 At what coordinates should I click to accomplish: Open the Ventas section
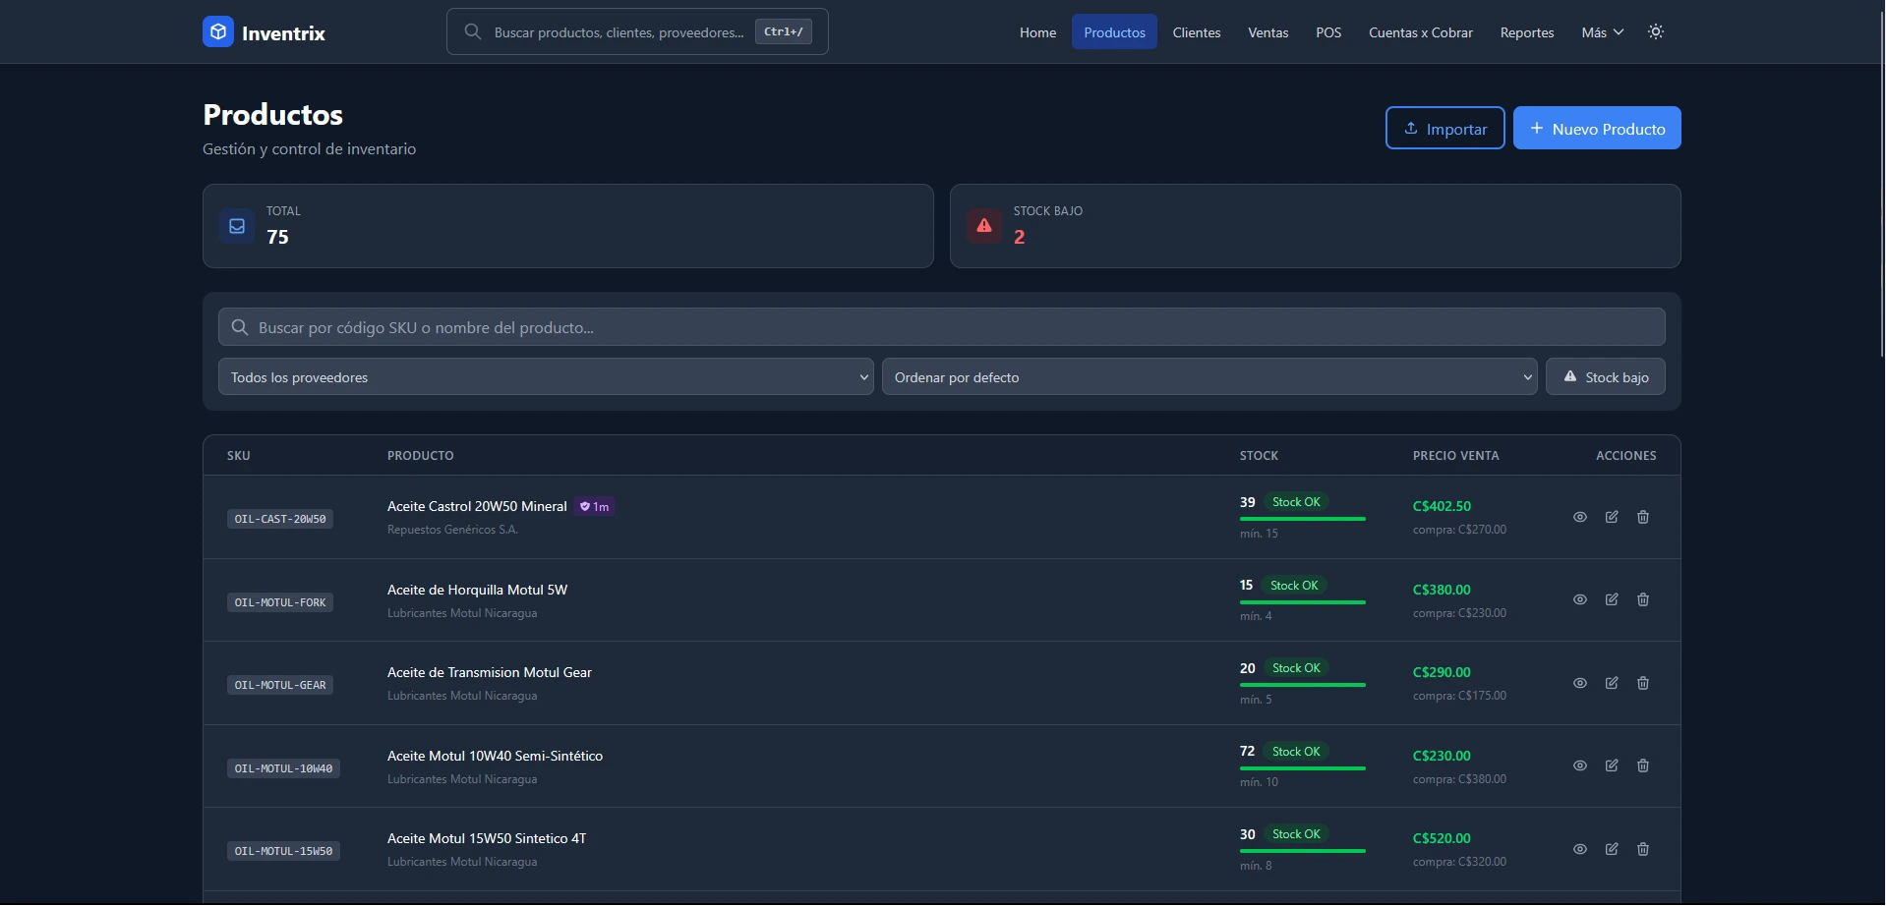[1267, 32]
